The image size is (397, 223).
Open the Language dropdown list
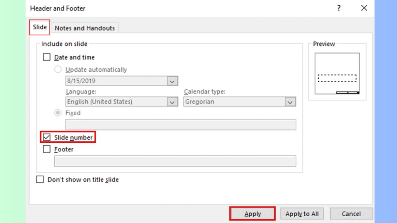pyautogui.click(x=172, y=102)
